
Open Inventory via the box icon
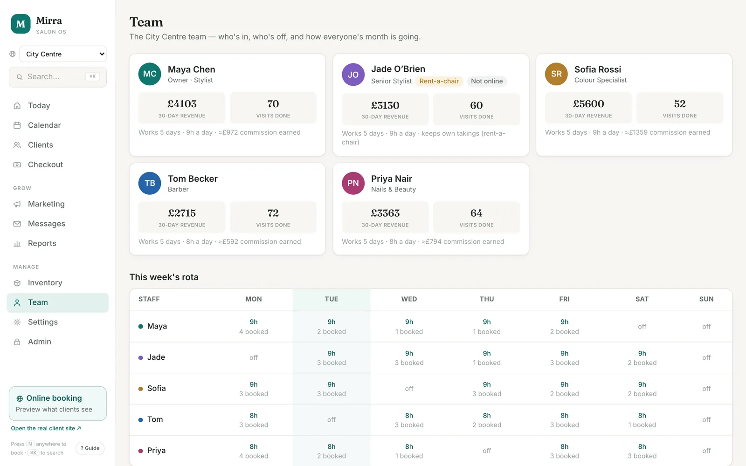click(x=17, y=283)
